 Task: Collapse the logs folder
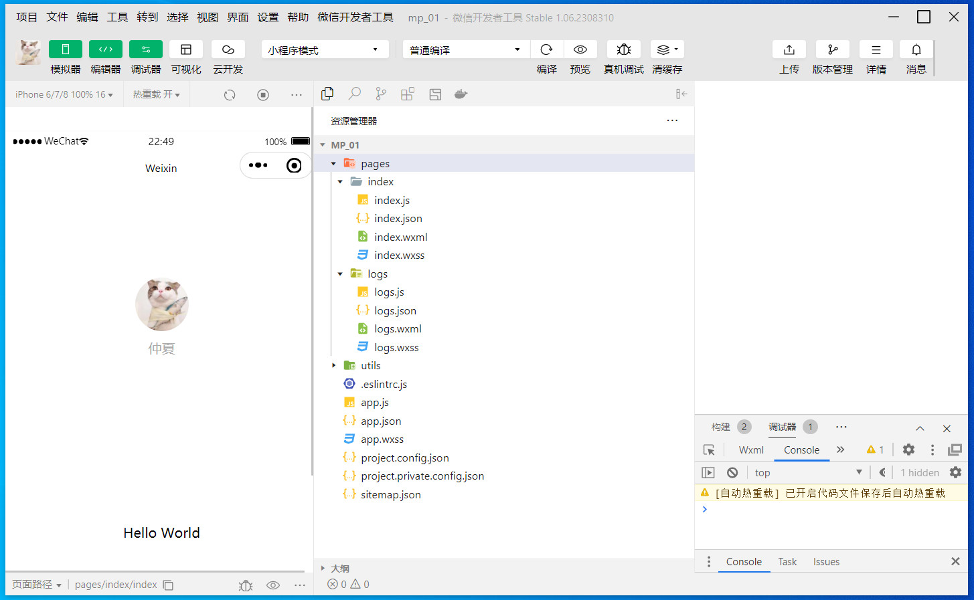340,274
